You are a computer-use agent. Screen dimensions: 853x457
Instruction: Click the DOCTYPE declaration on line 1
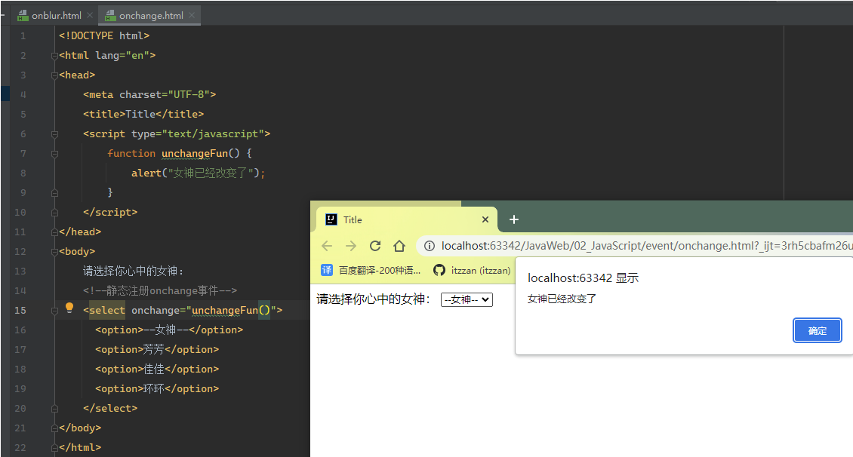[104, 36]
